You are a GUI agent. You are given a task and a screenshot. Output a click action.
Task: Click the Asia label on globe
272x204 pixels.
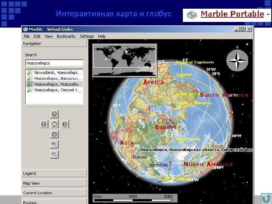[x=127, y=143]
